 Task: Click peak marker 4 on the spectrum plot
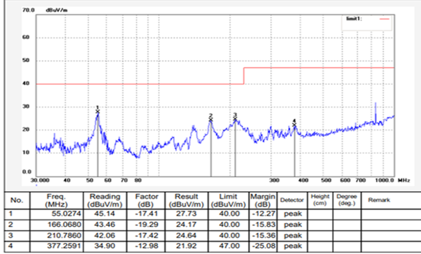click(294, 125)
